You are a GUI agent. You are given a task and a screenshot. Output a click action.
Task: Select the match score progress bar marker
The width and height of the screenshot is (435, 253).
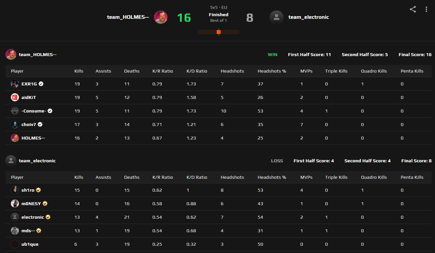tap(219, 32)
